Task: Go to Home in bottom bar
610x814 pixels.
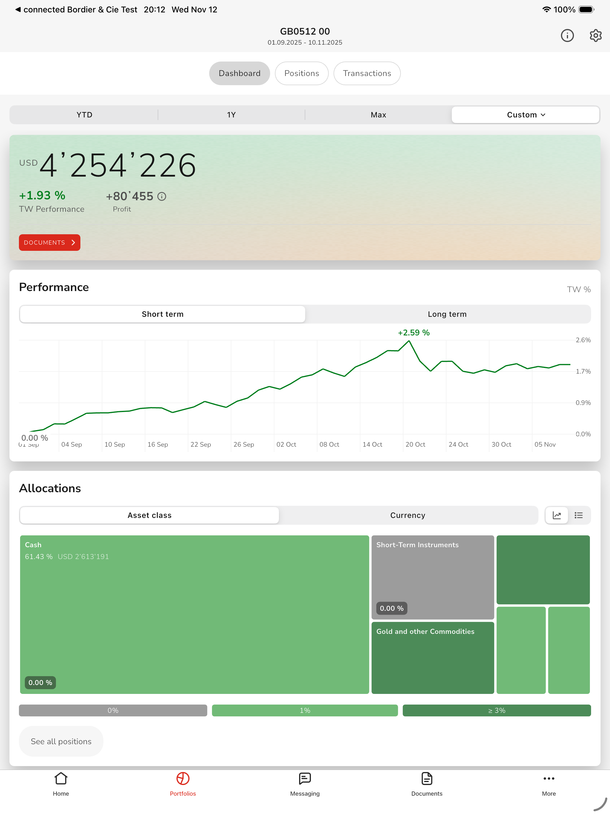Action: pyautogui.click(x=61, y=784)
